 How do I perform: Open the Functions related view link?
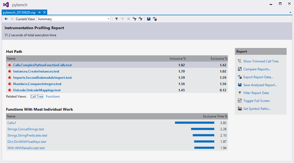(x=53, y=97)
